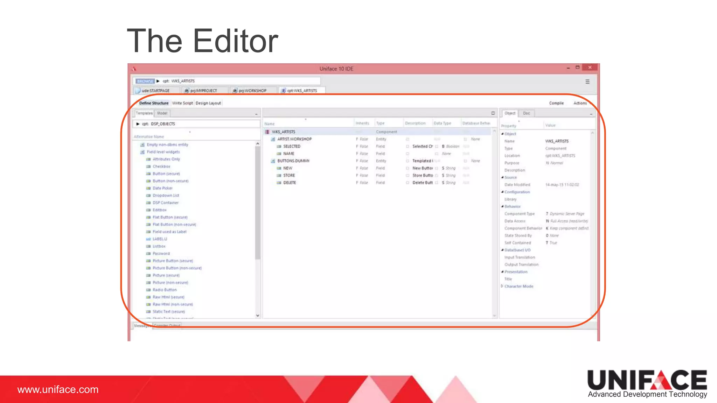Click the Dropdown List template icon
The width and height of the screenshot is (717, 403).
pos(148,196)
